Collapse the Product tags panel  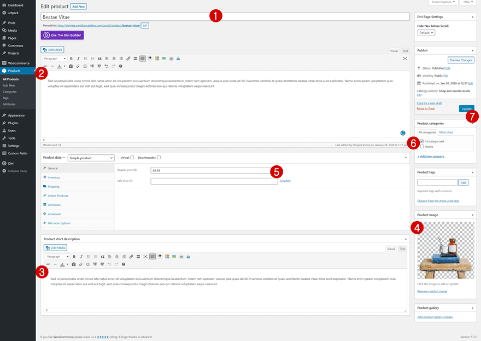pyautogui.click(x=472, y=172)
